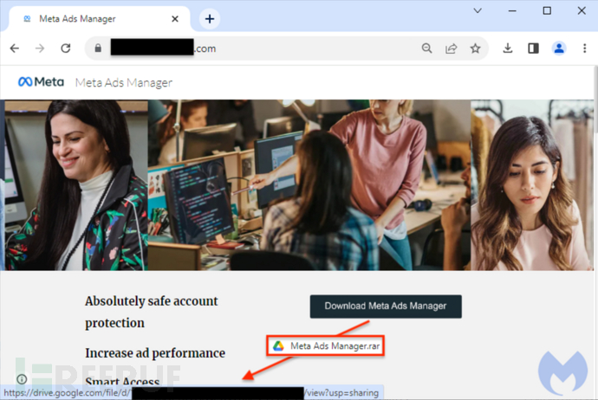Click the browser forward arrow
Viewport: 598px width, 400px height.
(40, 48)
